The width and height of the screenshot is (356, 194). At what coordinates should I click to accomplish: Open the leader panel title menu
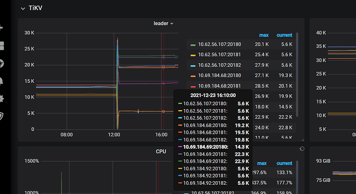(x=163, y=24)
